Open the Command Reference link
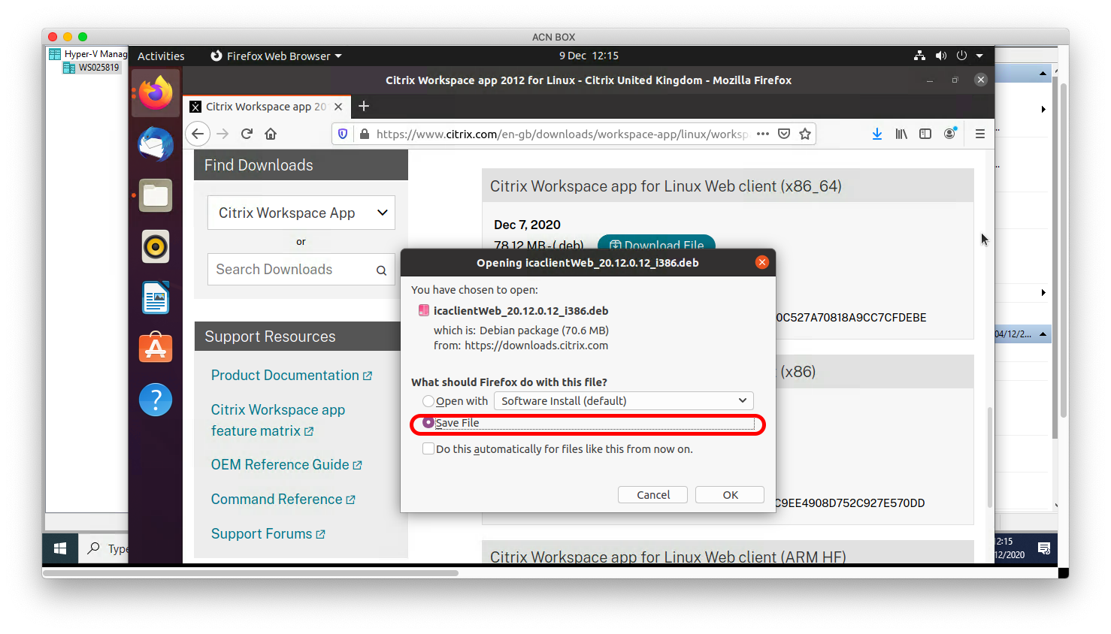1111x634 pixels. [283, 500]
